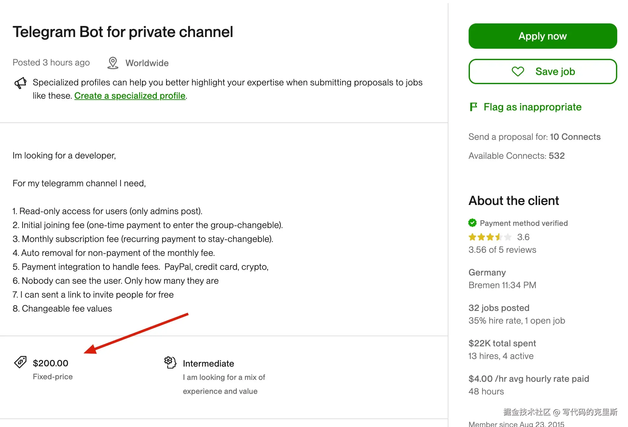Click the expertise head icon beside Intermediate
Screen dimensions: 628x427
170,362
